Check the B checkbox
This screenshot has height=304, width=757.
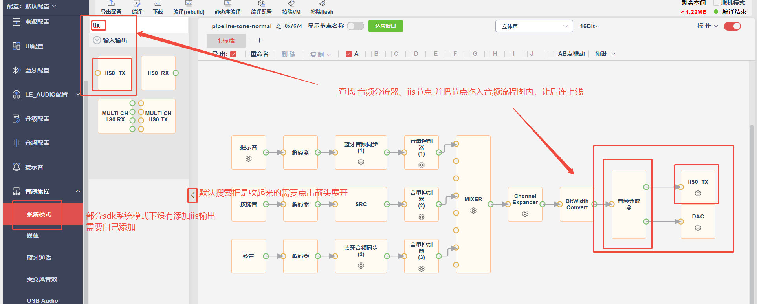368,54
